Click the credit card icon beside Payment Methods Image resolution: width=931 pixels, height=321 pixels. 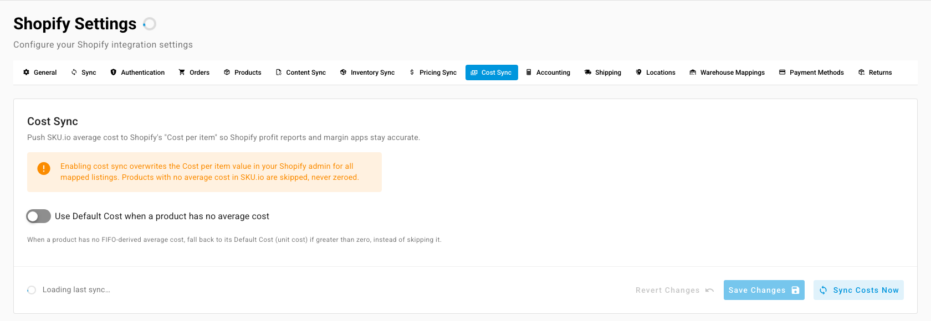coord(782,73)
